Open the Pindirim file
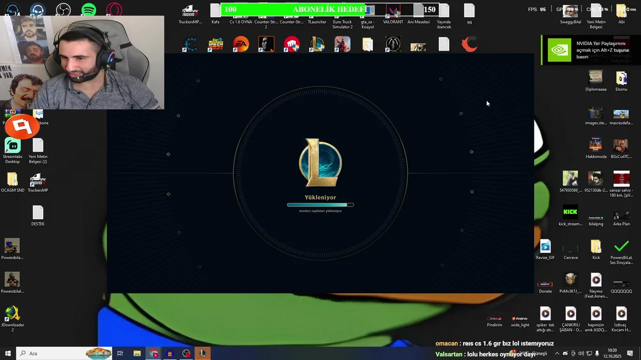 494,320
